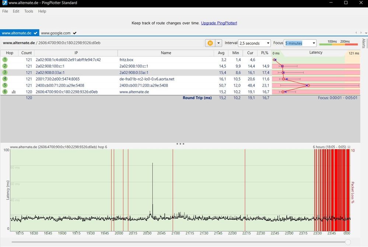Open the Edit menu
This screenshot has width=368, height=247.
click(x=16, y=11)
